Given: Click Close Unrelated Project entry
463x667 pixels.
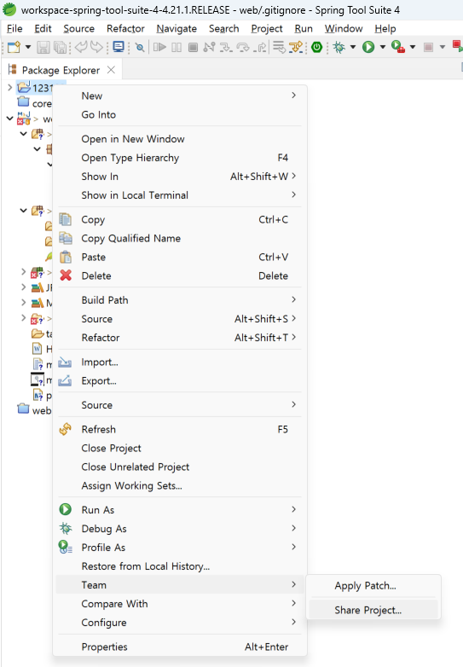Looking at the screenshot, I should coord(179,467).
